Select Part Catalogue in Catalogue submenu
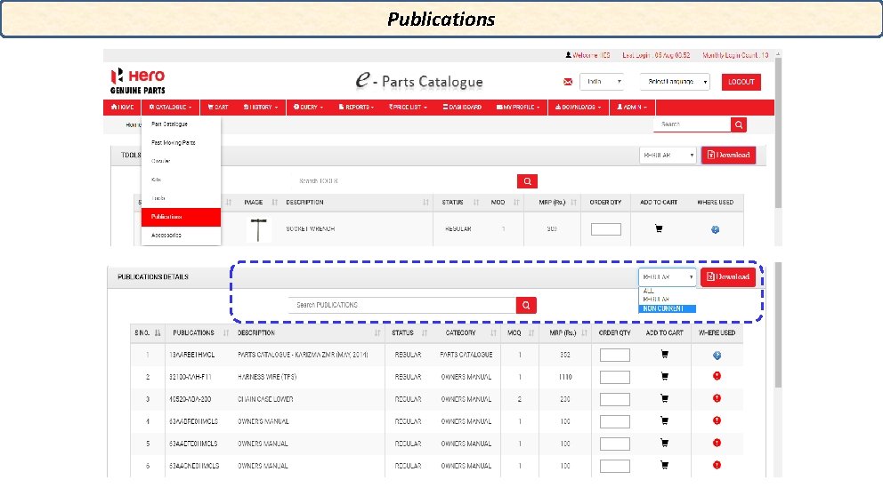Screen dimensions: 883x504 pos(181,124)
